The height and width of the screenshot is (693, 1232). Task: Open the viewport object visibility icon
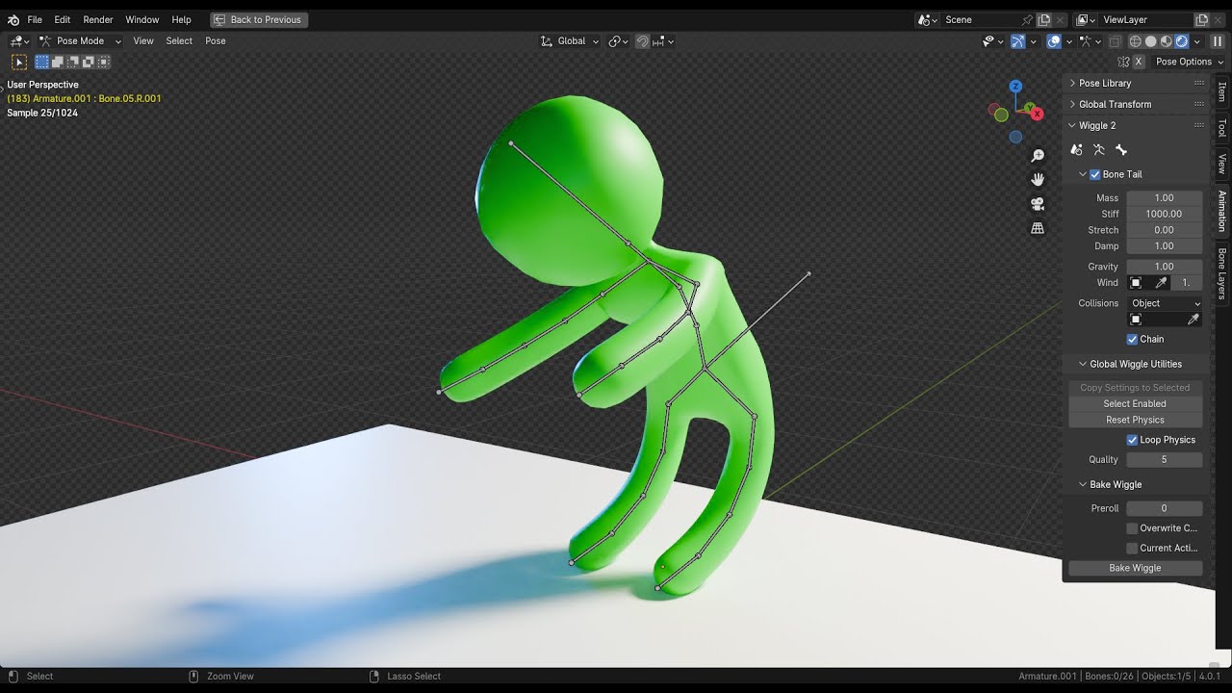(x=991, y=41)
